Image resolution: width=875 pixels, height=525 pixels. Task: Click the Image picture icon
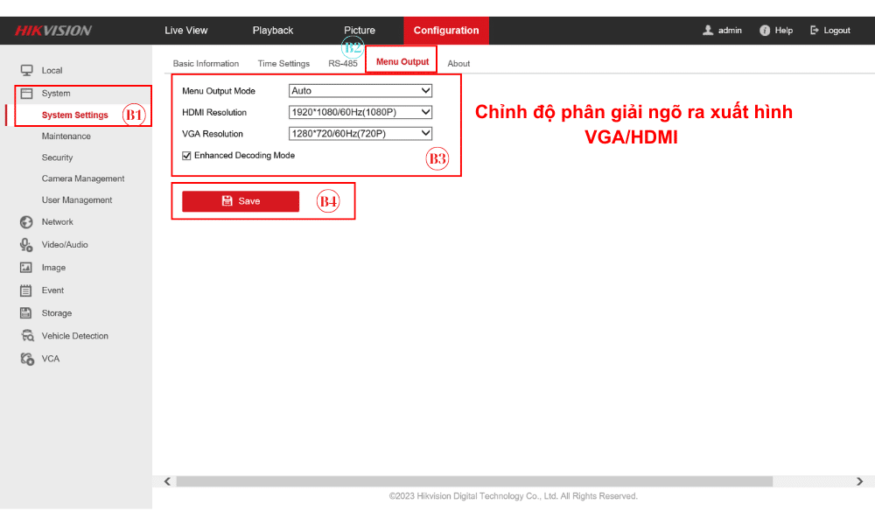(x=26, y=268)
